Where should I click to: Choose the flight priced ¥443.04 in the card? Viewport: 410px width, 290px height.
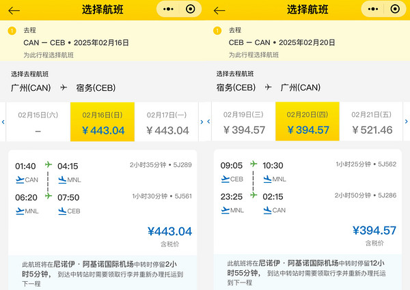click(169, 231)
